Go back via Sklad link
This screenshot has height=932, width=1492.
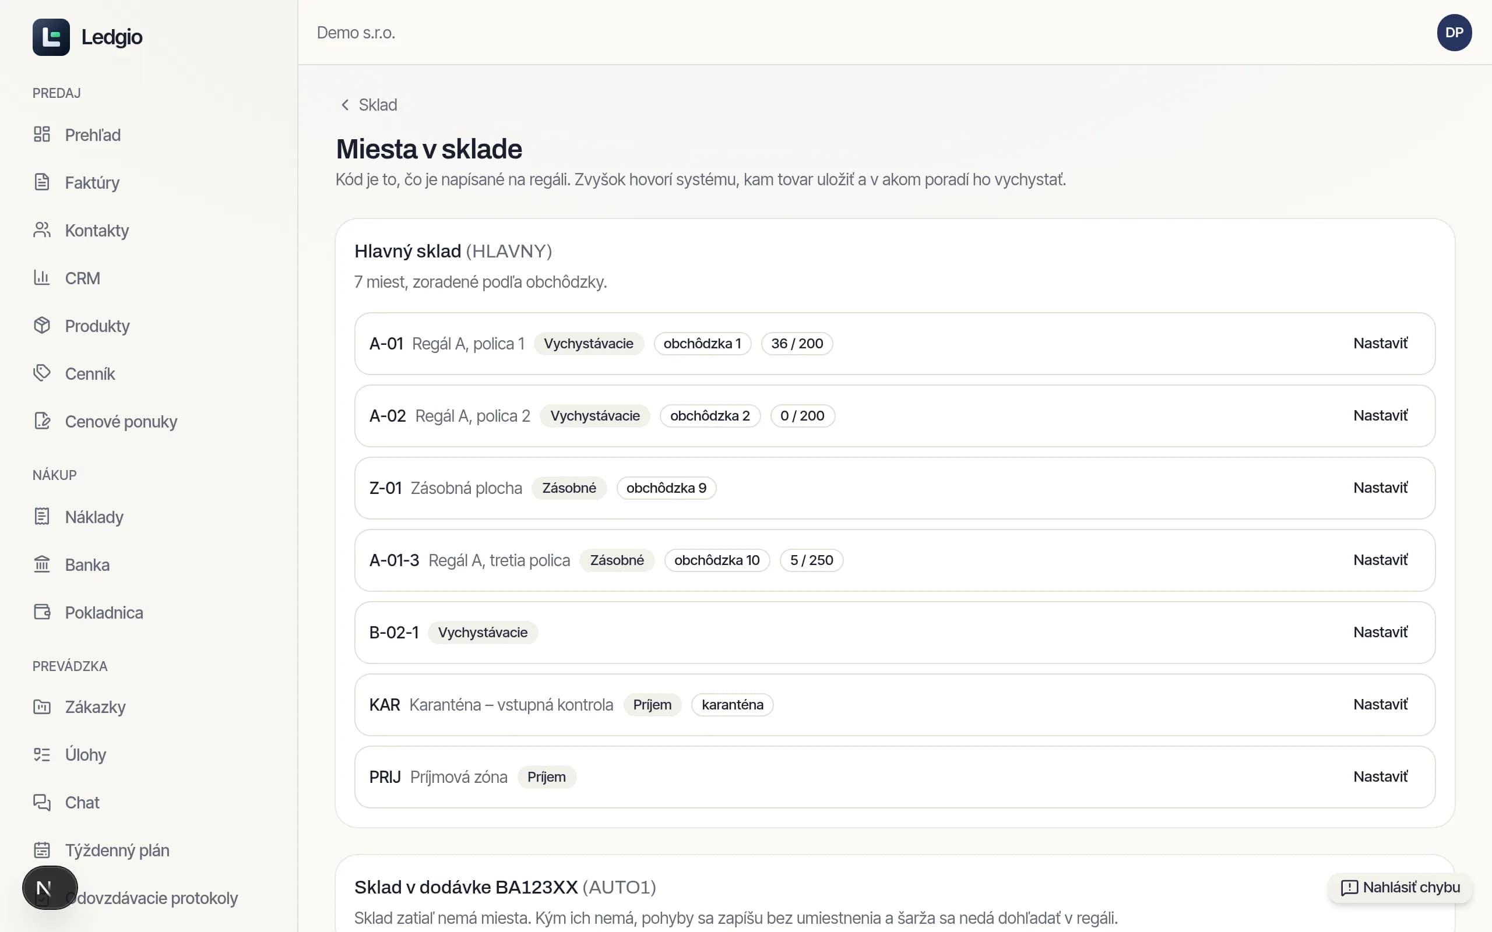pyautogui.click(x=378, y=105)
